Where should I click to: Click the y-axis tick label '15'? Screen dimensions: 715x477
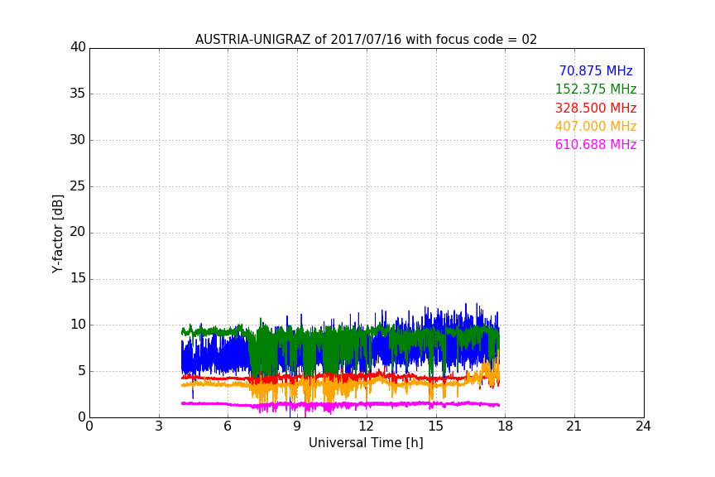point(78,278)
